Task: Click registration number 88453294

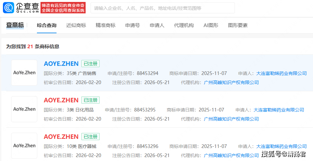Action: coord(148,73)
